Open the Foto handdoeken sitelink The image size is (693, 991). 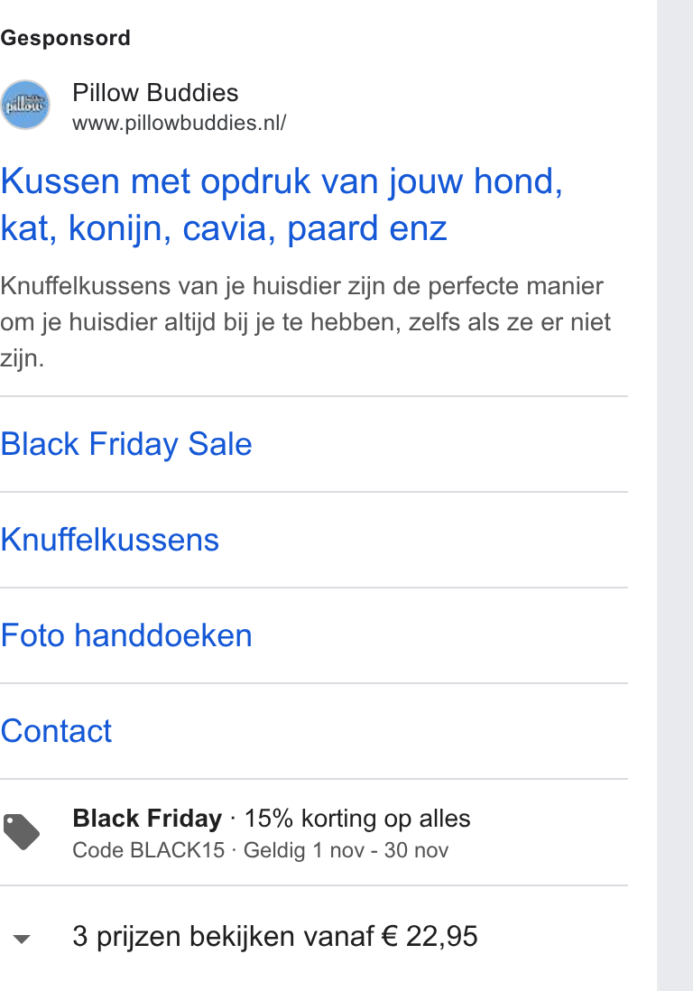[126, 635]
